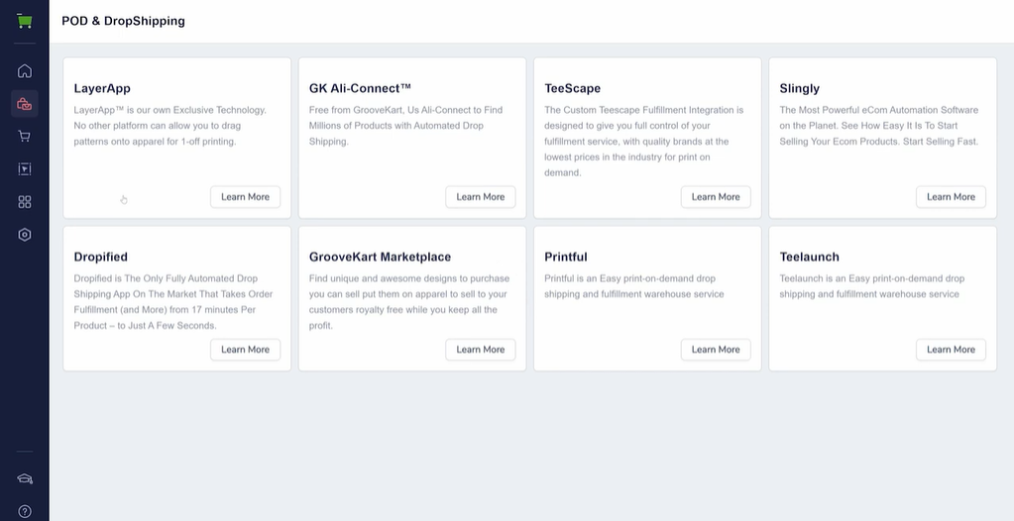Click Learn More on Dropified card
The height and width of the screenshot is (521, 1014).
click(x=245, y=350)
